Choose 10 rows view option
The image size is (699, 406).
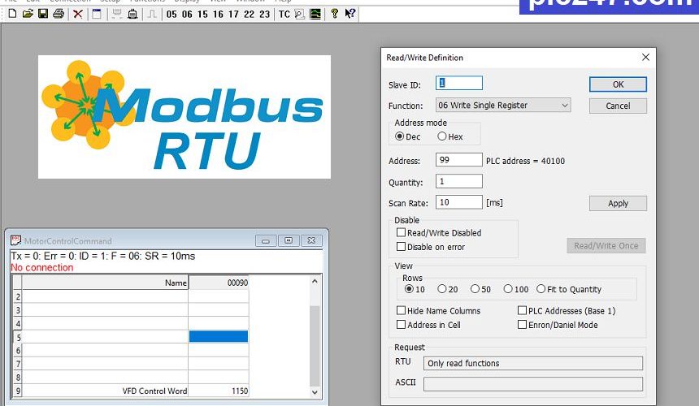(409, 289)
